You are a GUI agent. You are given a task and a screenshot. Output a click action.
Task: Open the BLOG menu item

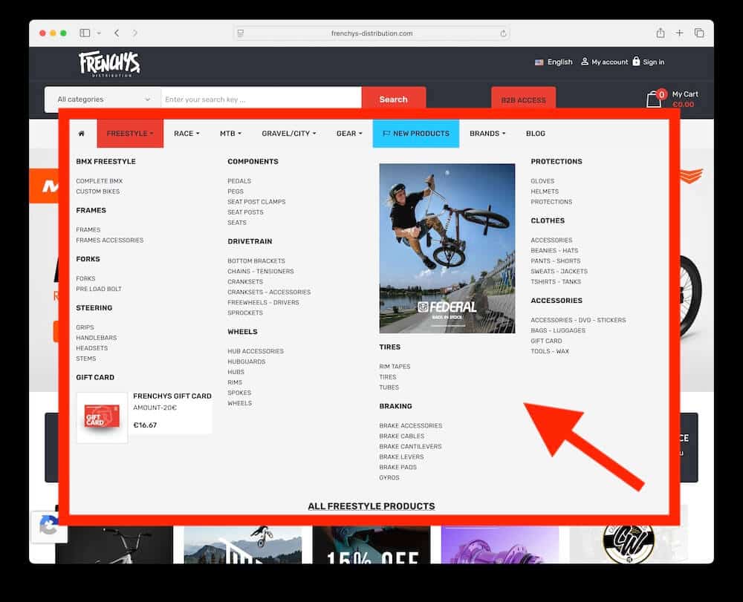tap(536, 134)
